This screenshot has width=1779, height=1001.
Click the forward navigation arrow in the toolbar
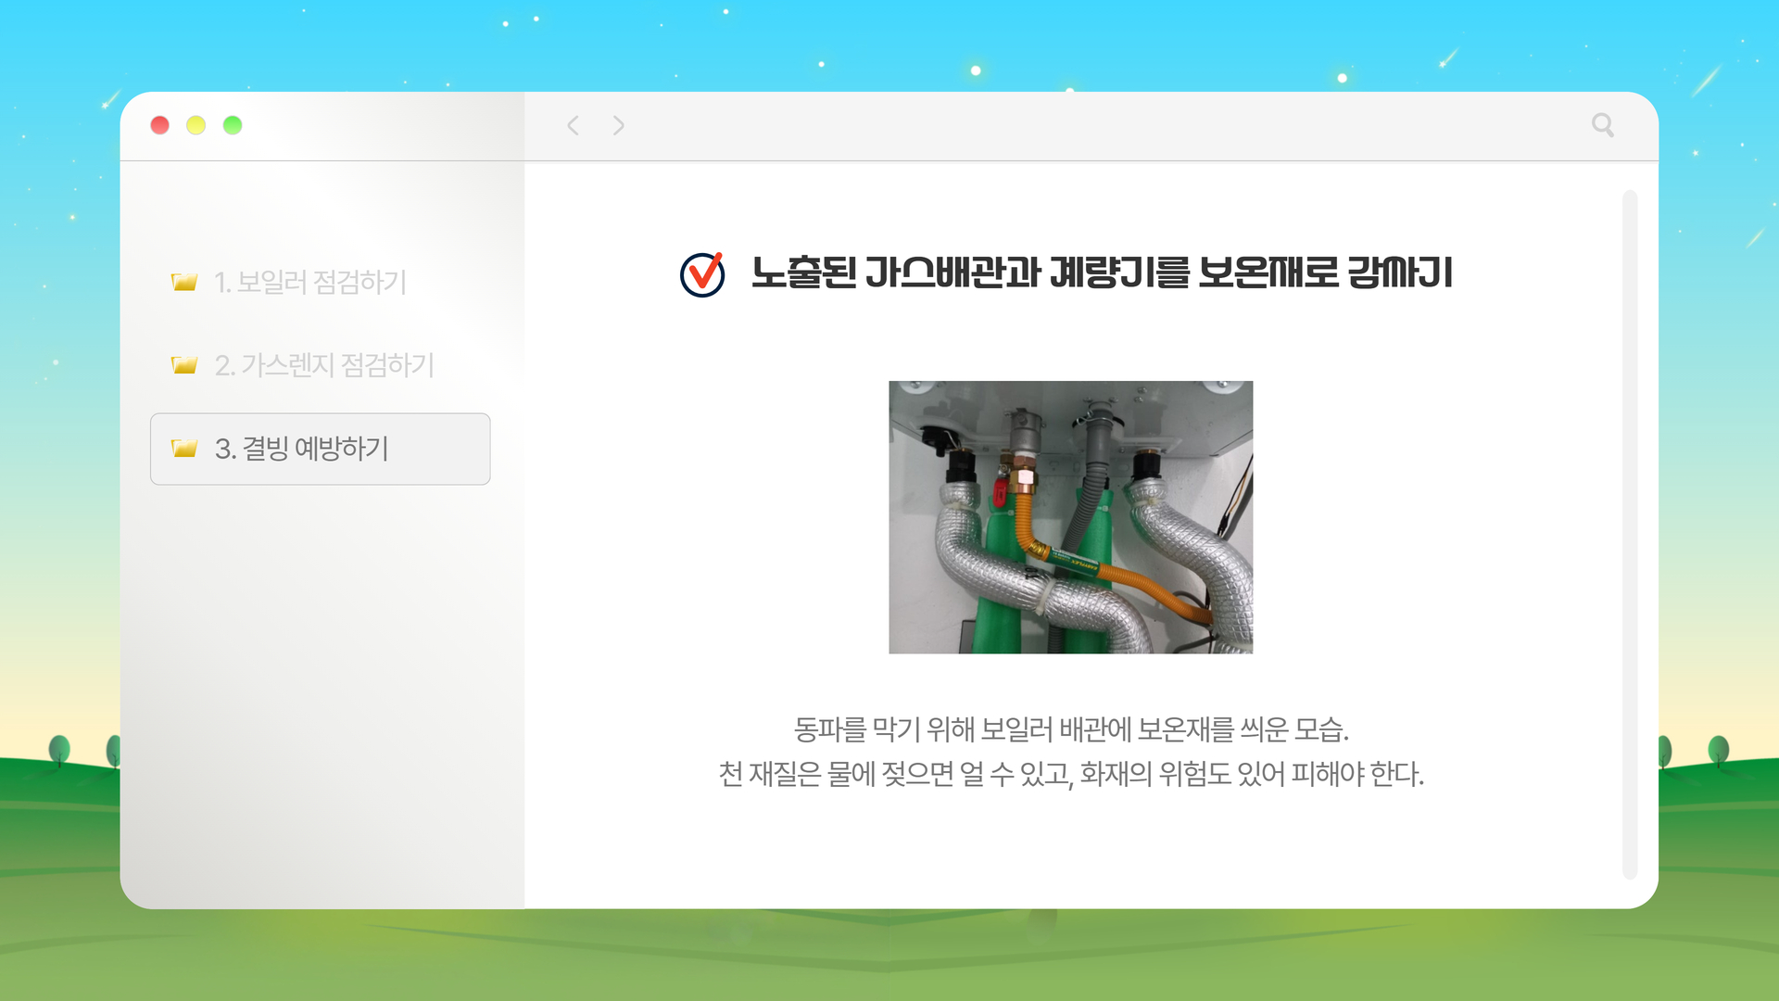click(x=617, y=125)
